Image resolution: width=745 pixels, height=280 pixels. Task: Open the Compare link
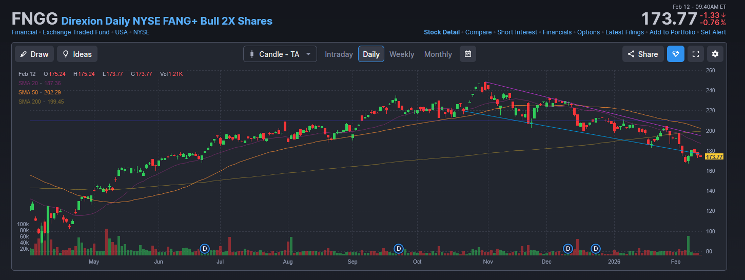pyautogui.click(x=478, y=32)
